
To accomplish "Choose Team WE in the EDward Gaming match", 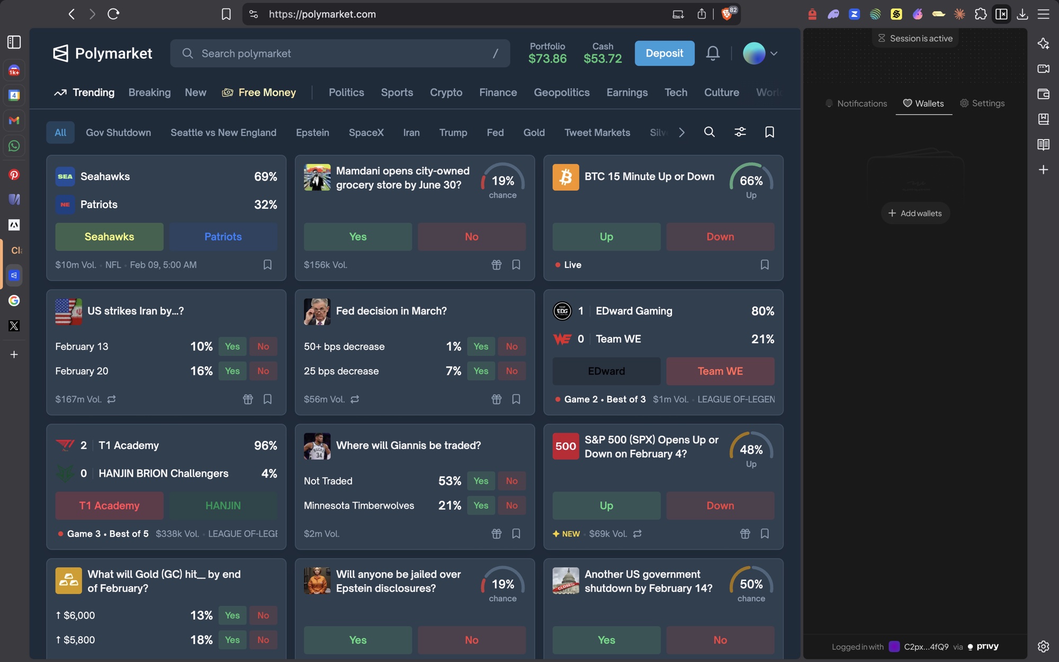I will click(720, 371).
